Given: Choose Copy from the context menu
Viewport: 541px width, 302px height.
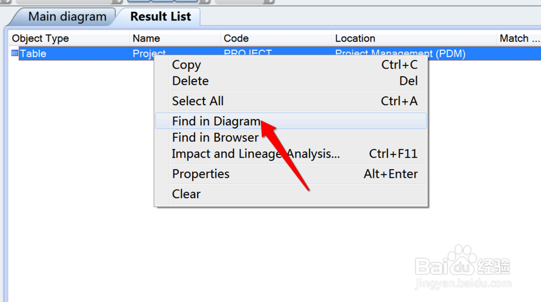Looking at the screenshot, I should pyautogui.click(x=187, y=65).
